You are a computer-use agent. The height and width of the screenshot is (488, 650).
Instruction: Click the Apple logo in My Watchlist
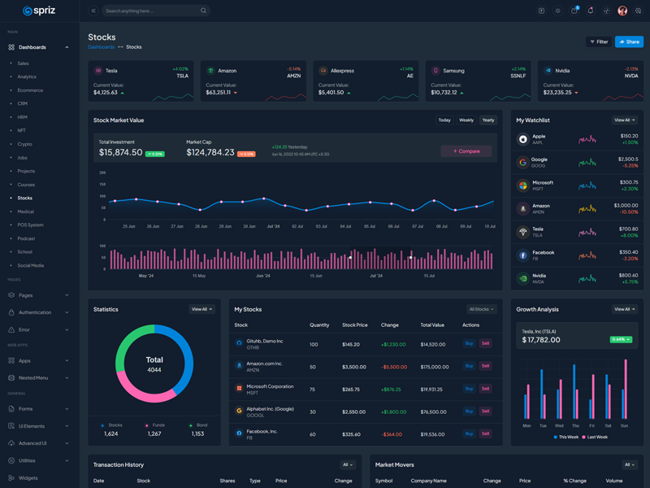[523, 139]
